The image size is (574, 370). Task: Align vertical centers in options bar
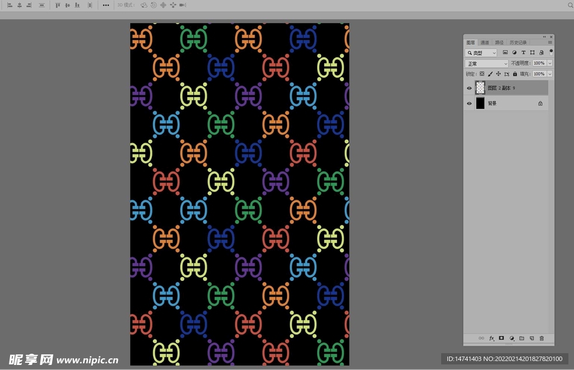tap(67, 5)
